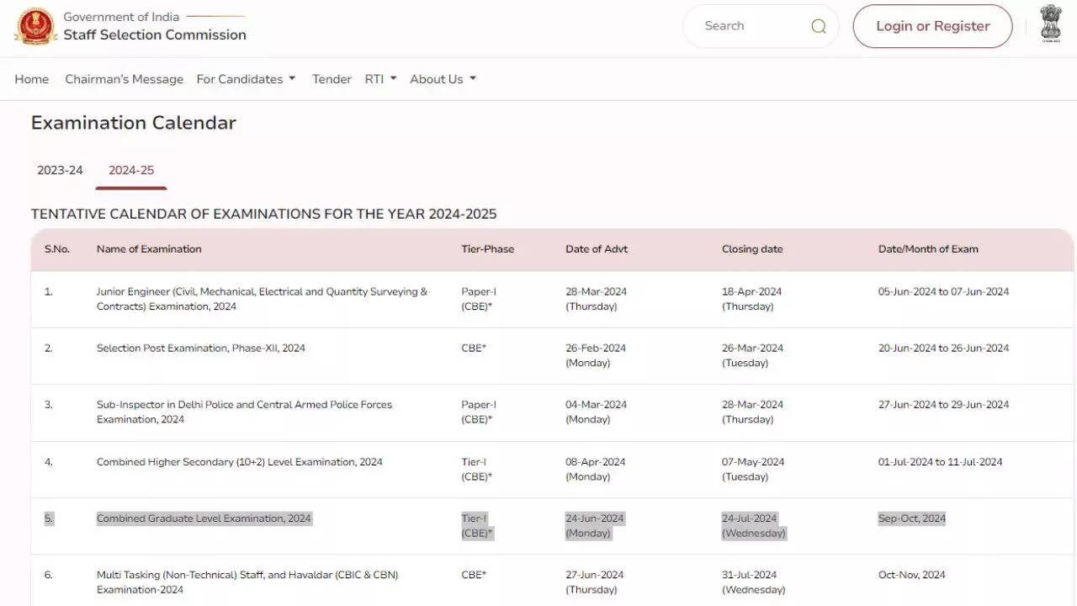Open Chairman's Message page
This screenshot has width=1077, height=606.
124,79
